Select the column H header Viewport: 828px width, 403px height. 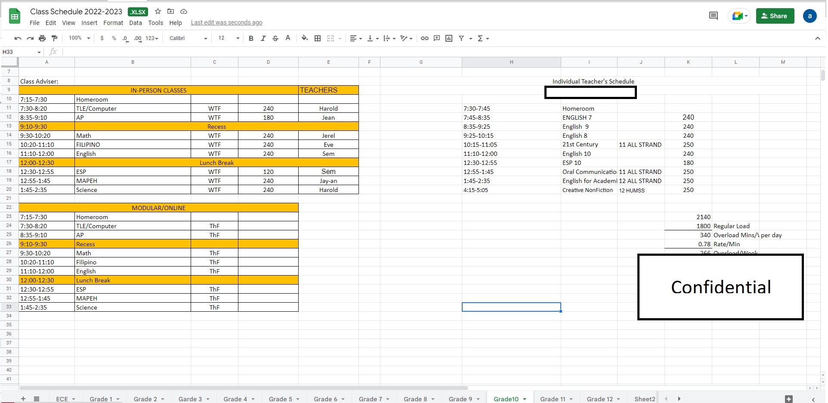coord(511,62)
